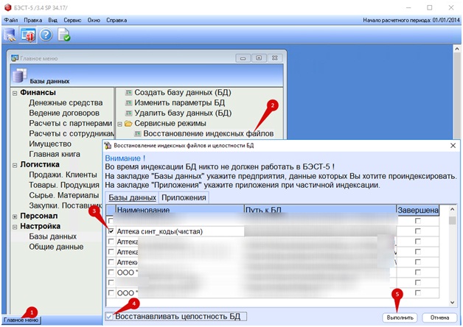Click the database connection toolbar icon
This screenshot has height=327, width=463.
pos(10,35)
